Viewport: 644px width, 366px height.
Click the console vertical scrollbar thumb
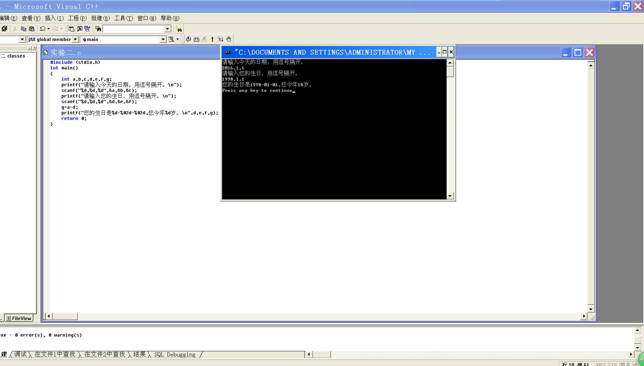click(x=450, y=72)
